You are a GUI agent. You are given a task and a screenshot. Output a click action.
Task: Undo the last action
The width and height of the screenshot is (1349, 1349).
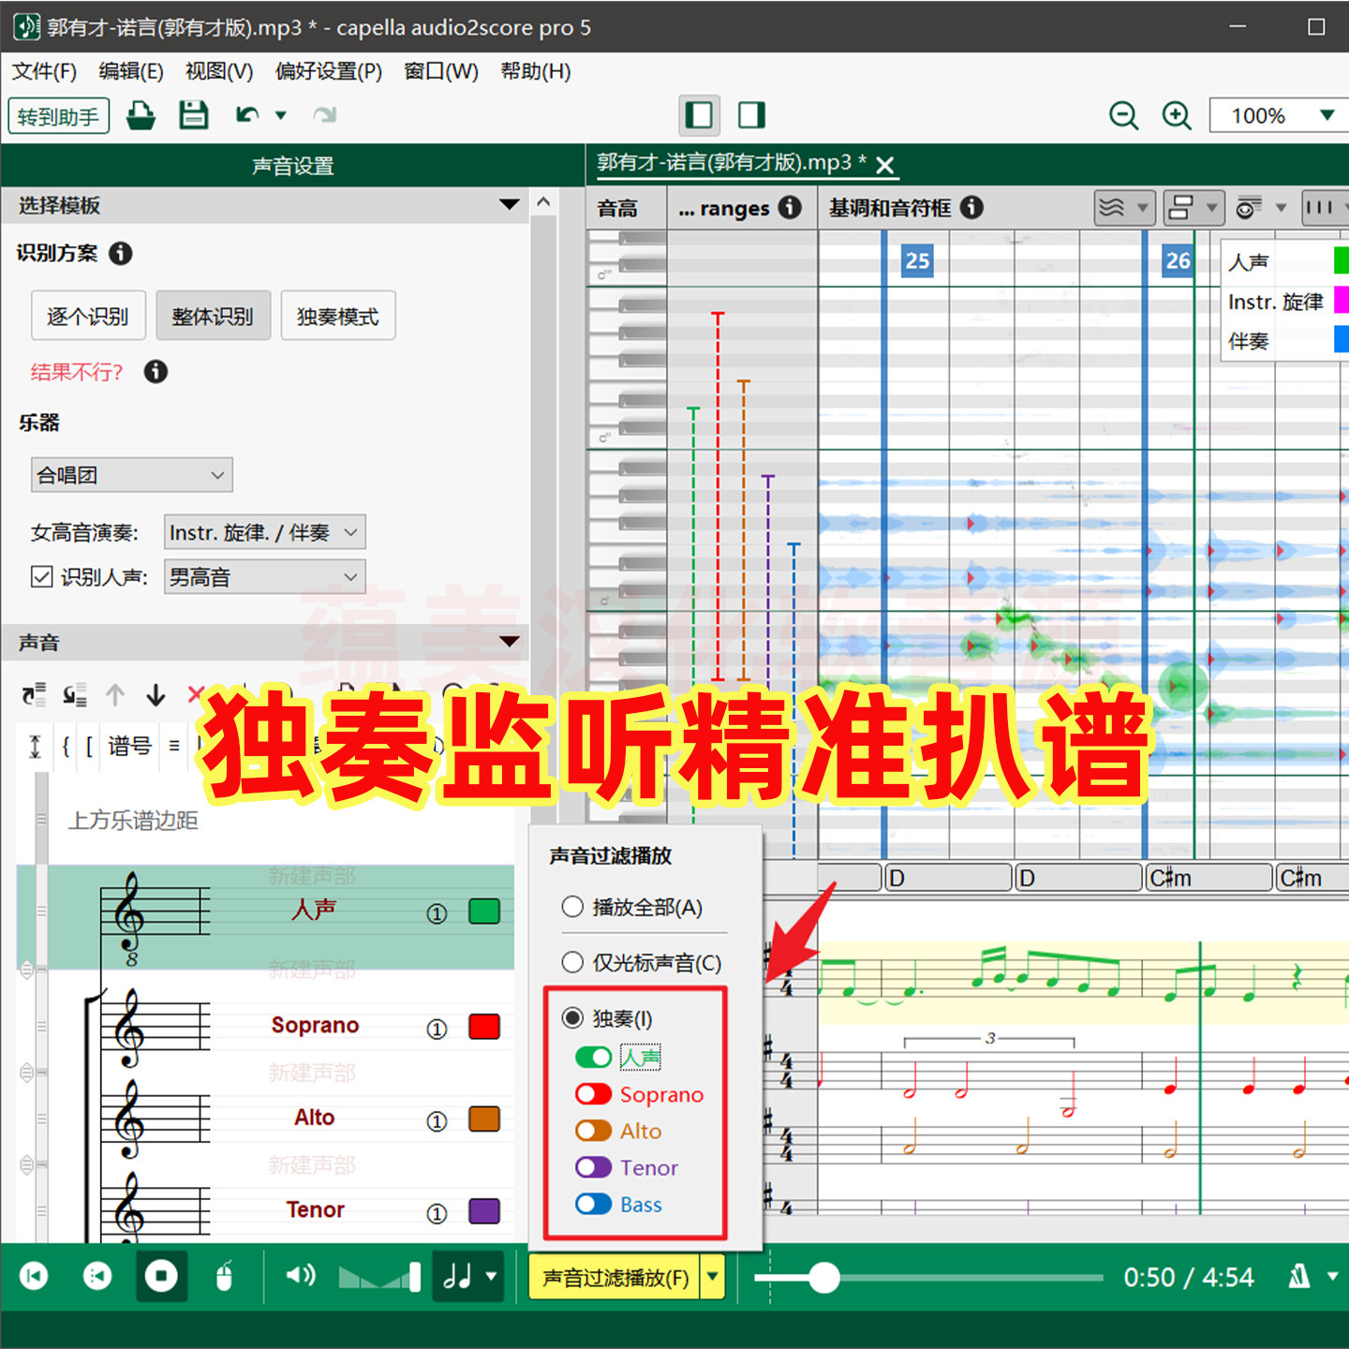(247, 115)
